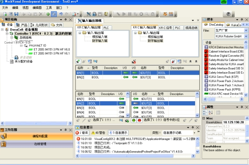The height and width of the screenshot is (165, 249).
Task: Click the red circle button below output list
Action: (140, 120)
